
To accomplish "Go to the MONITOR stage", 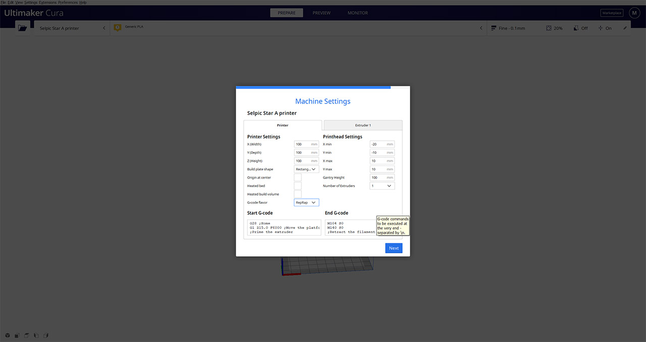I will 358,13.
